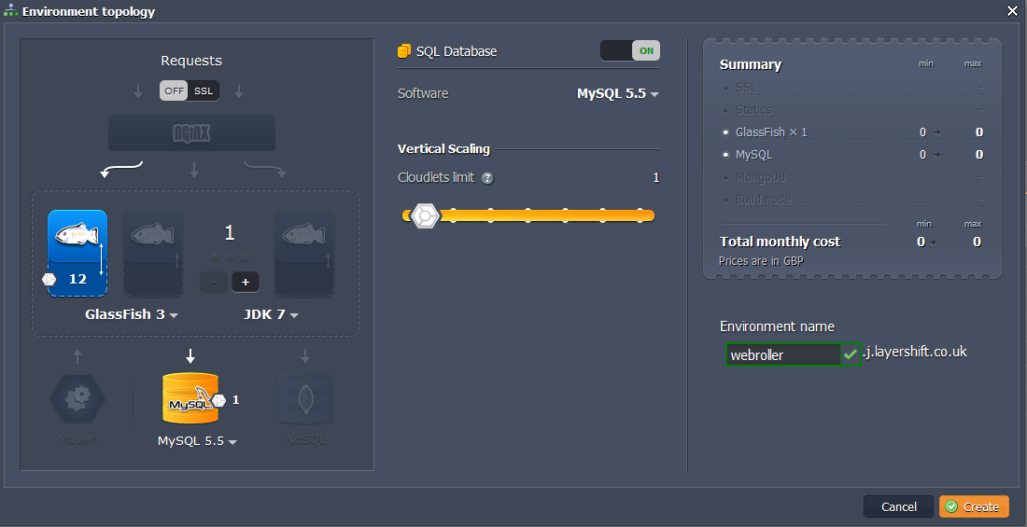Click the Environment name field containing webroller

783,354
